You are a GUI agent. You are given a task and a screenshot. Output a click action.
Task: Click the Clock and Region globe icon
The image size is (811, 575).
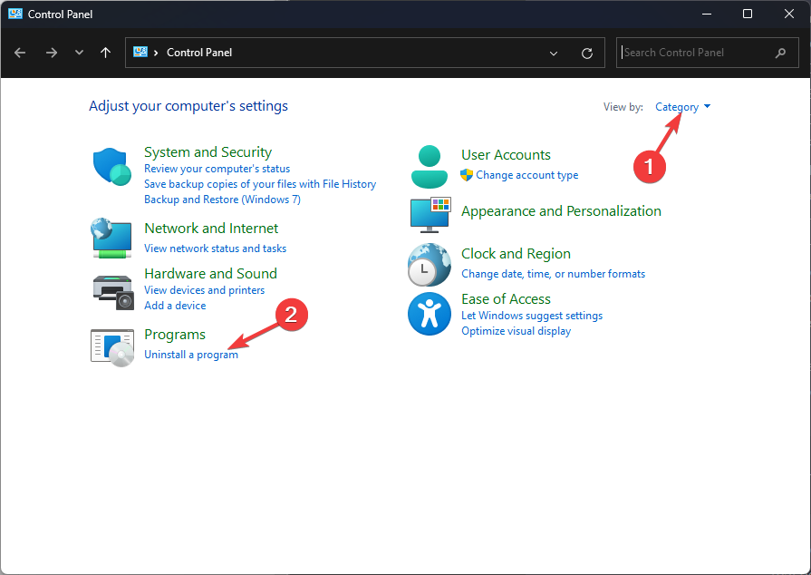tap(430, 265)
